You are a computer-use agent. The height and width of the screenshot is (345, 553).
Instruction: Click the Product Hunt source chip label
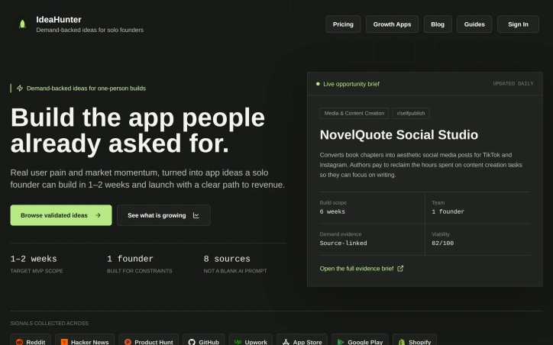coord(154,342)
